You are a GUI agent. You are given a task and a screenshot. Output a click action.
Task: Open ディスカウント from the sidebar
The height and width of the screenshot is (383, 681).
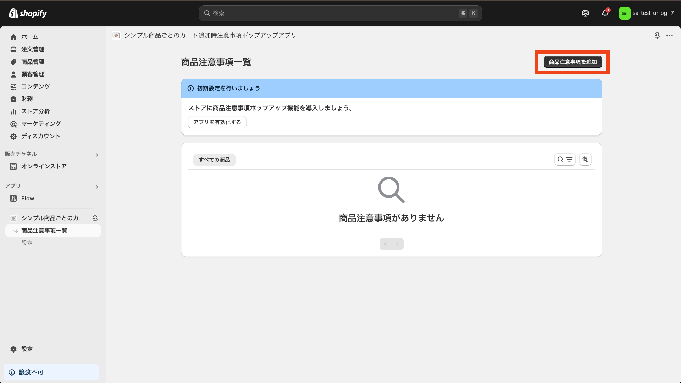tap(40, 136)
